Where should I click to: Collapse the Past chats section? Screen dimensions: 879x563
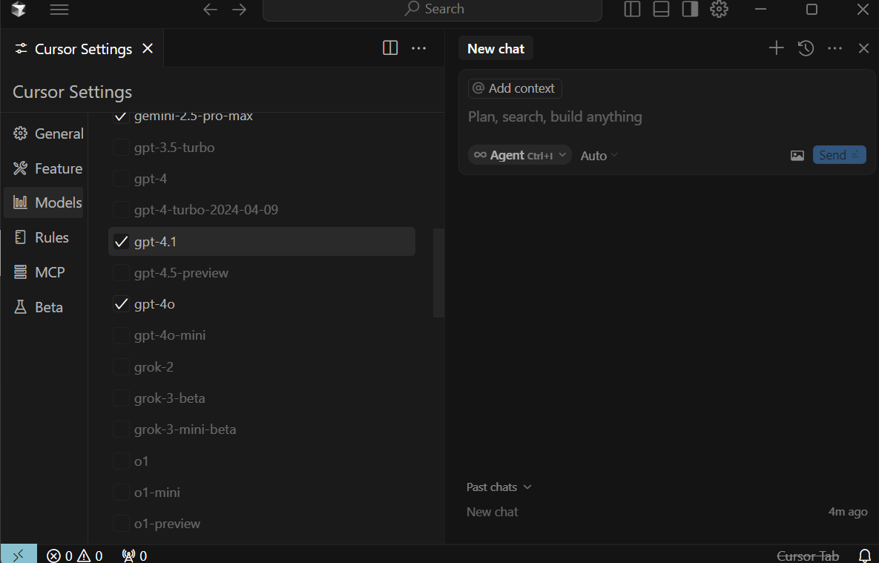coord(499,487)
